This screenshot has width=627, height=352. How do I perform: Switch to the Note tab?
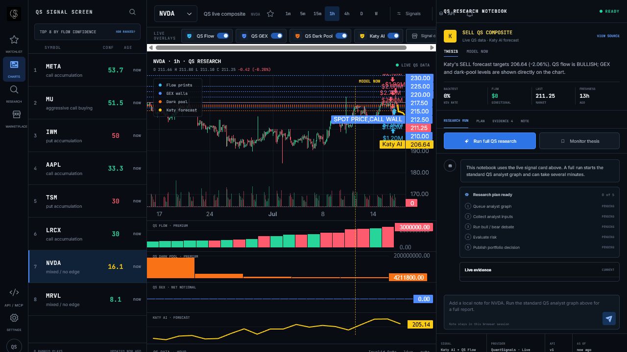(x=525, y=121)
